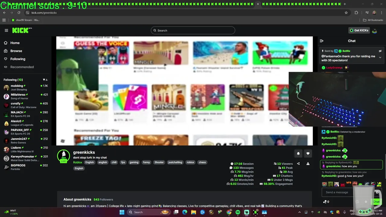Click the green Chat send button
Screen dimensions: 386x217
[x=376, y=202]
